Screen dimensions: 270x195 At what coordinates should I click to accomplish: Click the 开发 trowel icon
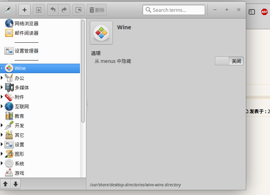pyautogui.click(x=9, y=125)
